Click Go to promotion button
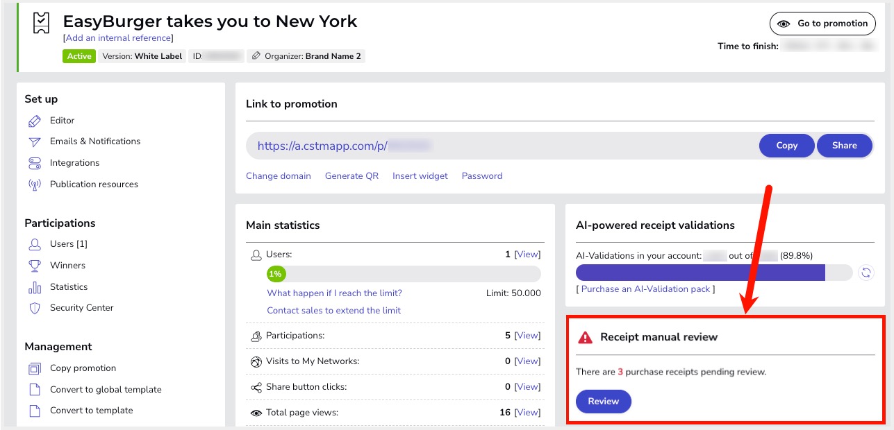This screenshot has width=894, height=430. [x=822, y=24]
